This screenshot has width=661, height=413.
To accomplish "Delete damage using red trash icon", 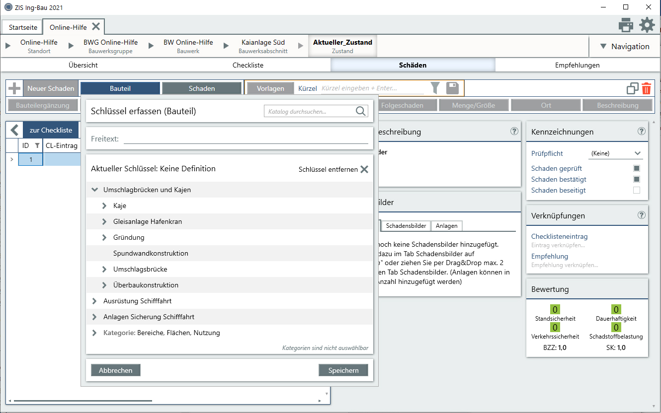I will (646, 89).
